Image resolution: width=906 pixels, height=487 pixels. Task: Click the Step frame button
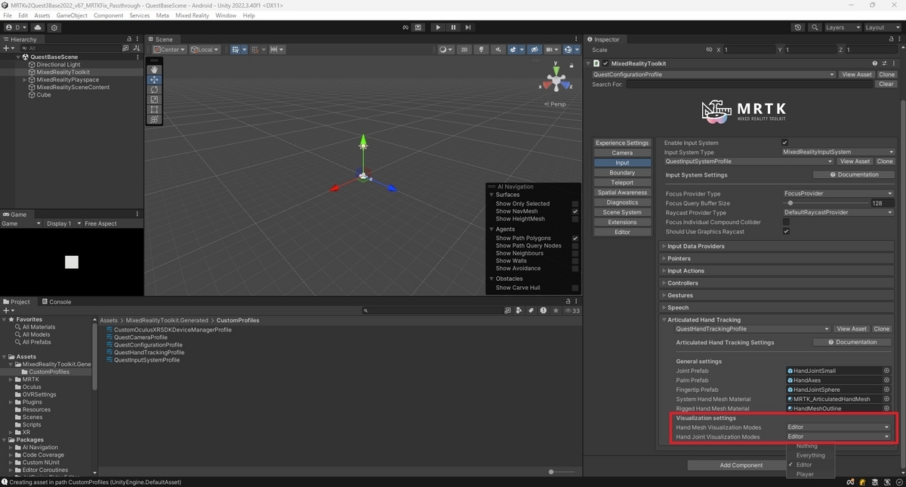468,27
